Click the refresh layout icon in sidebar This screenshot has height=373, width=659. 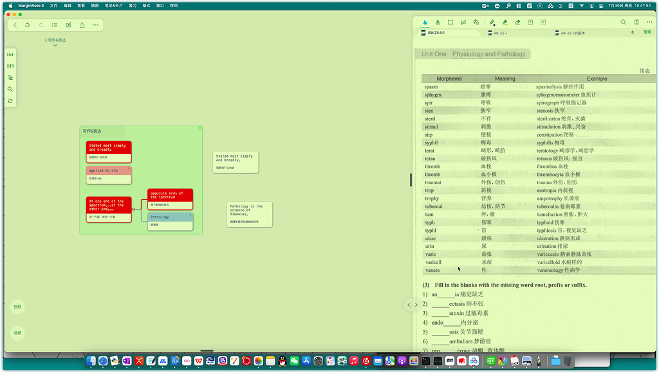10,100
